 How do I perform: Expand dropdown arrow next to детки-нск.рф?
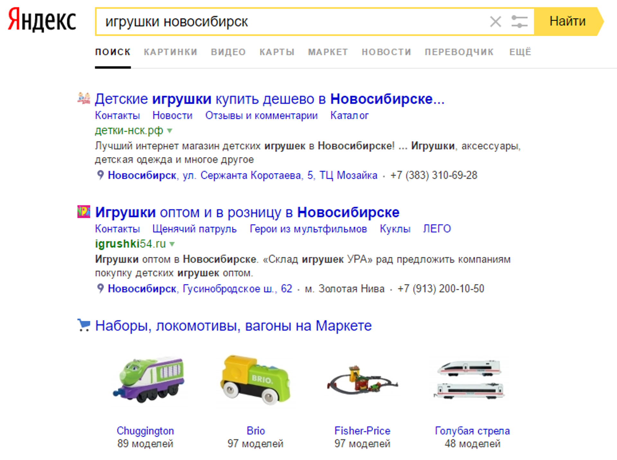170,131
